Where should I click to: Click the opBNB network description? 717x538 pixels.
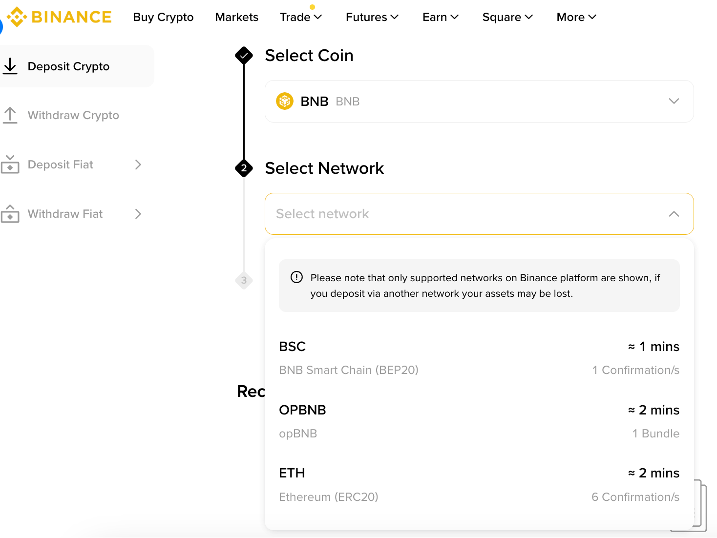point(298,434)
